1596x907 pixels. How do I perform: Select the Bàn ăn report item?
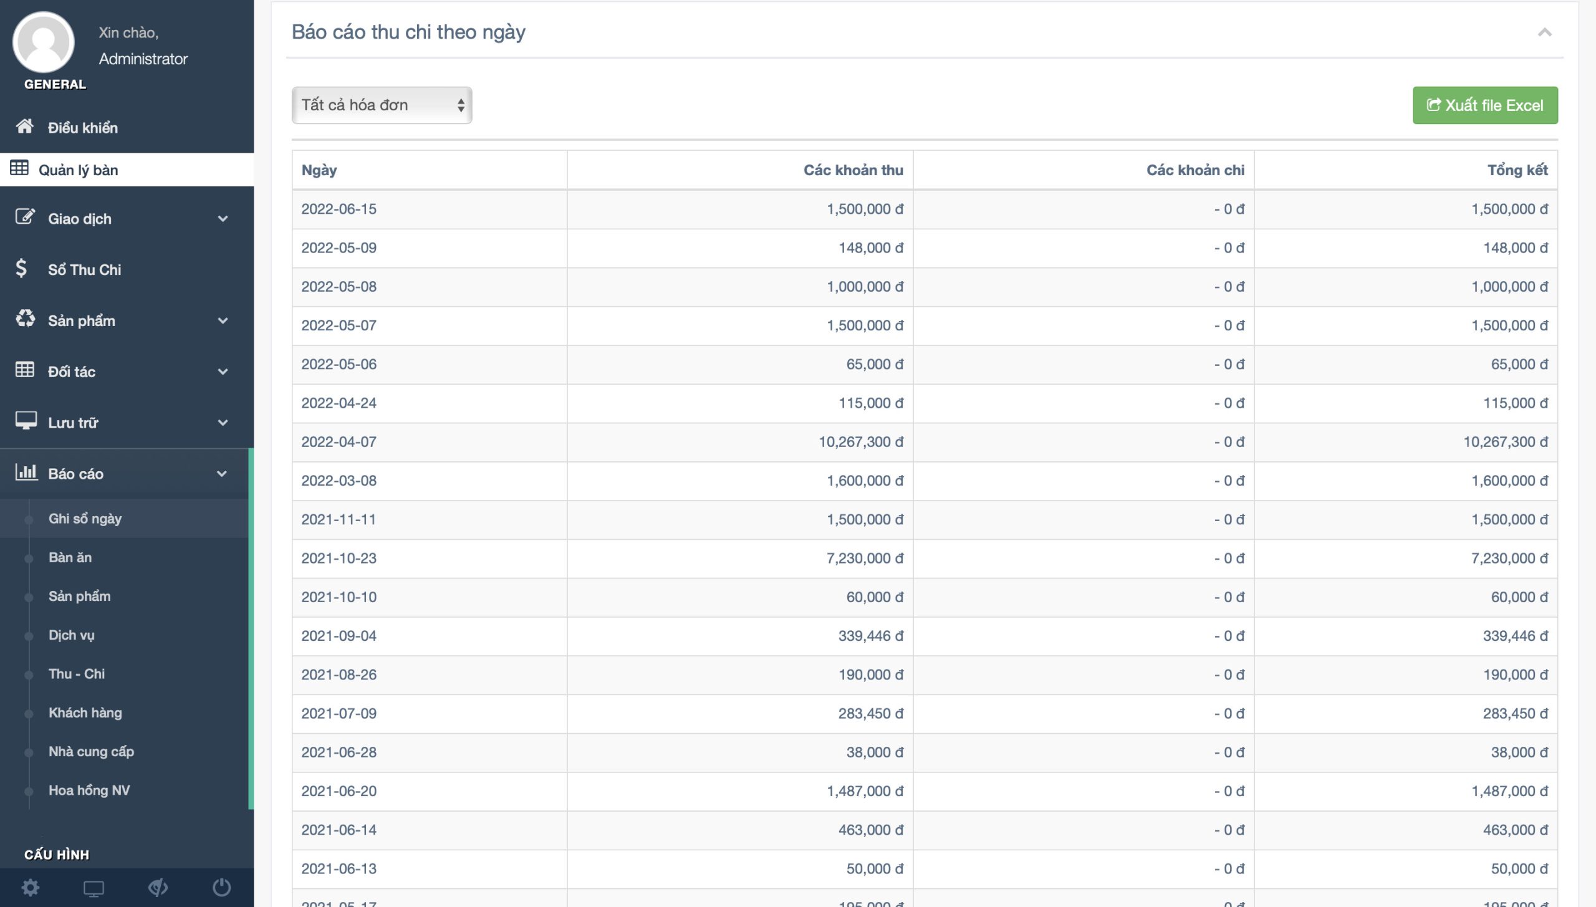click(70, 557)
